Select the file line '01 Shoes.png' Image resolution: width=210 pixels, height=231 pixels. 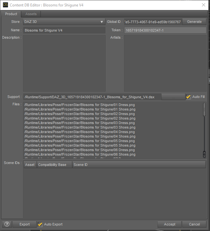[80, 109]
